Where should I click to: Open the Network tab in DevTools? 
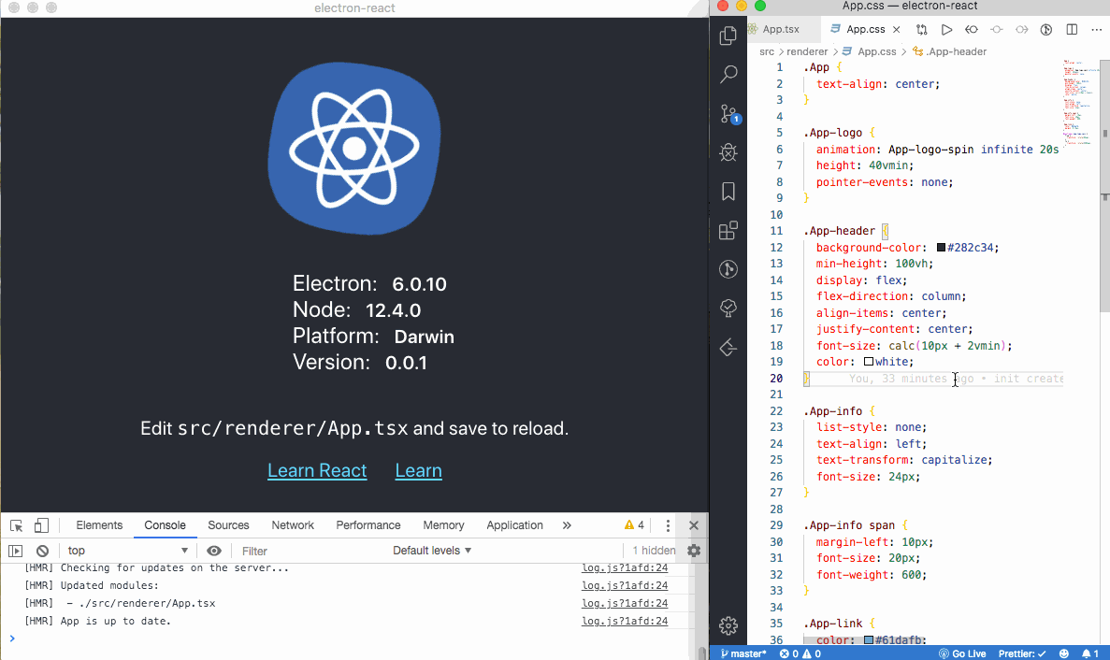click(x=293, y=525)
